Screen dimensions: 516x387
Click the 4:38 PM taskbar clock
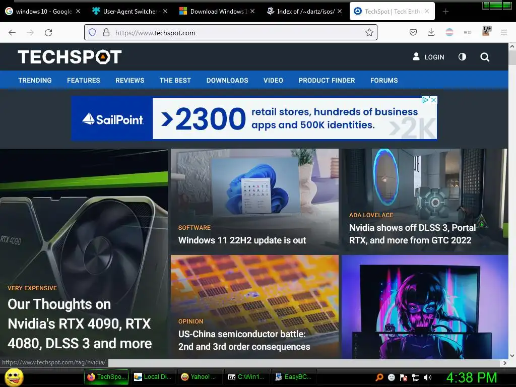[x=472, y=377]
